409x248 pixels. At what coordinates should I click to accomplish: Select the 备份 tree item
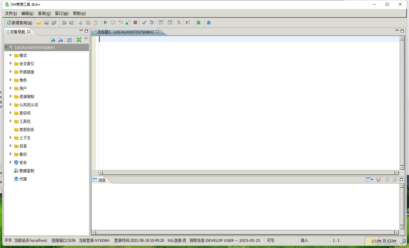(23, 154)
